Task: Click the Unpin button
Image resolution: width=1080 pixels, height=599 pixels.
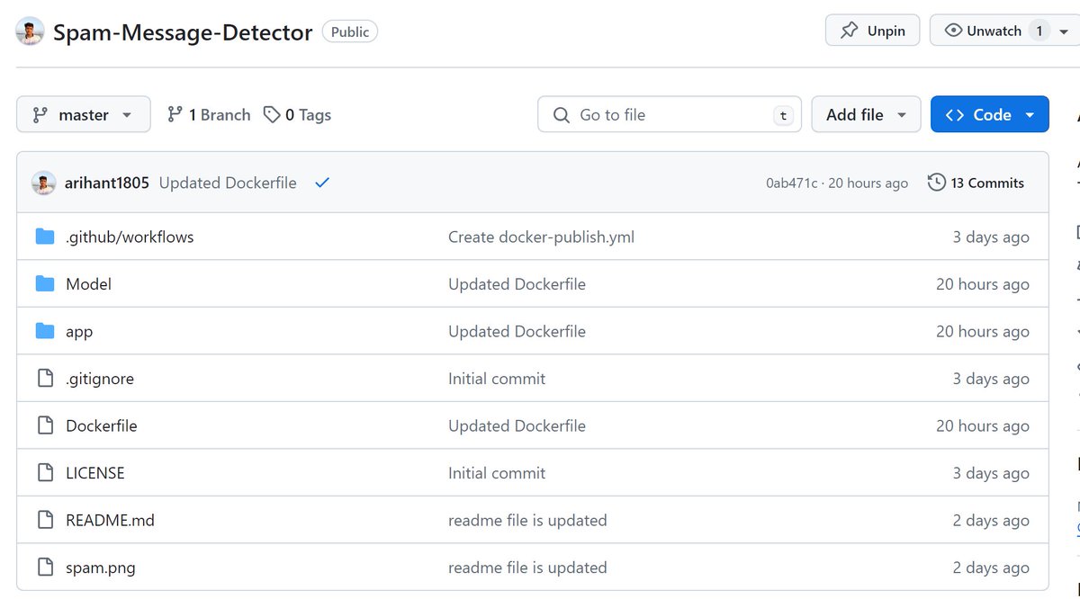Action: (x=872, y=31)
